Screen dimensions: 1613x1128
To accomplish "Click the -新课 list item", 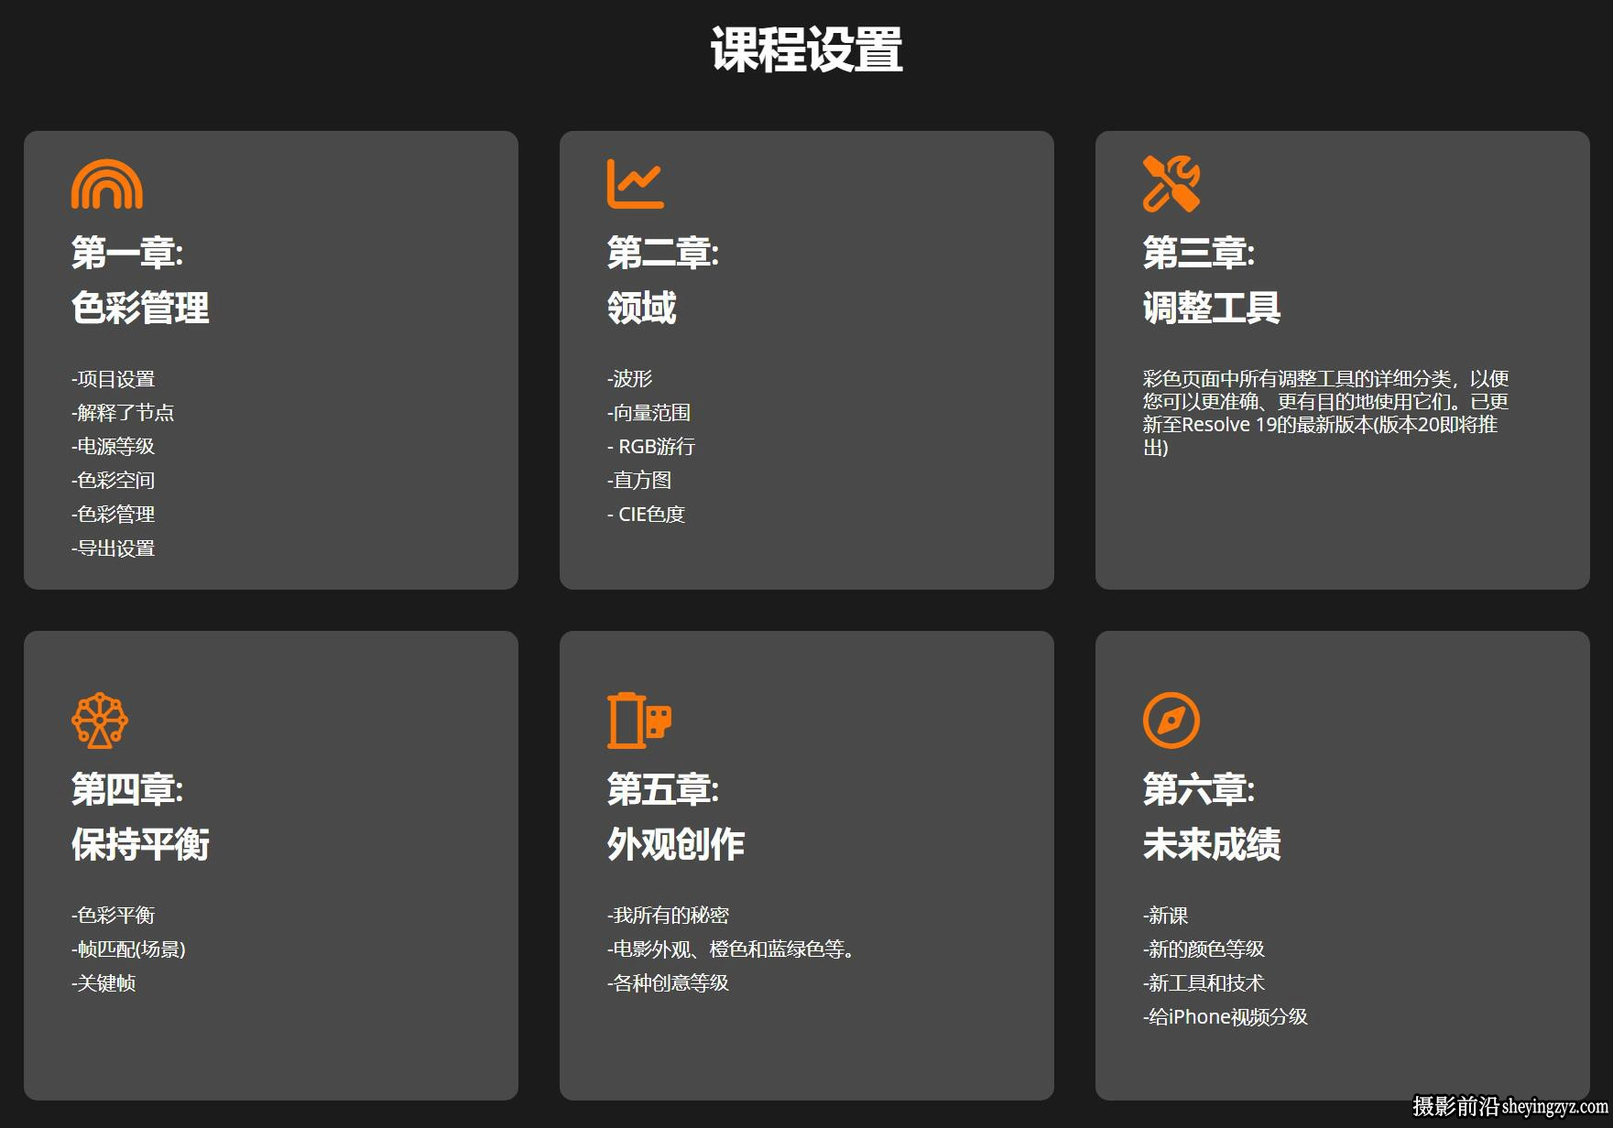I will click(1166, 916).
